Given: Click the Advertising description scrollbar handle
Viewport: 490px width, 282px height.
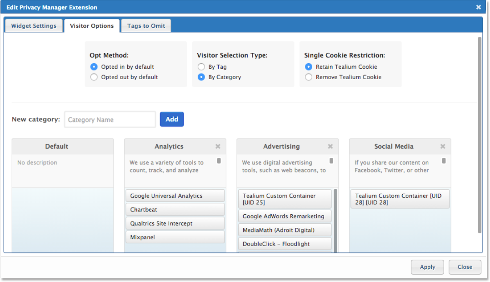Looking at the screenshot, I should pyautogui.click(x=331, y=161).
